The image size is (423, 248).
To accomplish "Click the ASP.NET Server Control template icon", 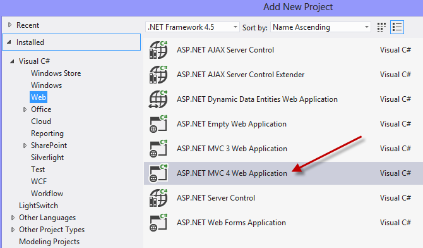I will pos(158,198).
